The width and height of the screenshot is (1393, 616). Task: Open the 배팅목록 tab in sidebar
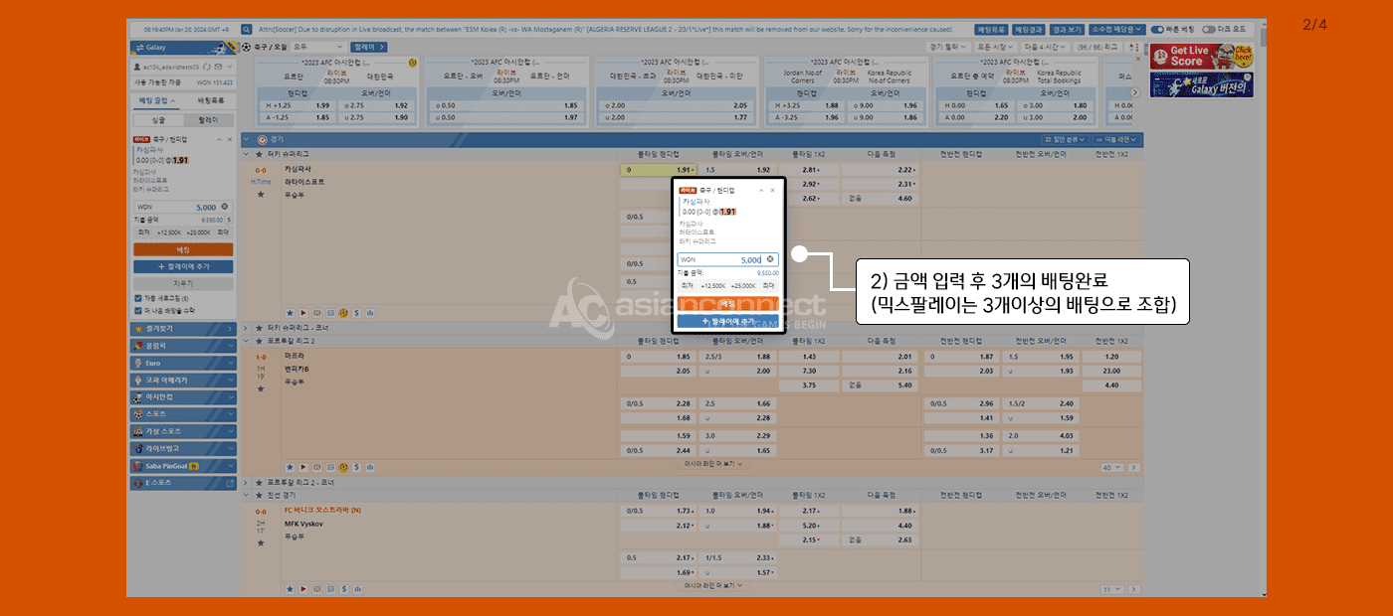(x=210, y=101)
